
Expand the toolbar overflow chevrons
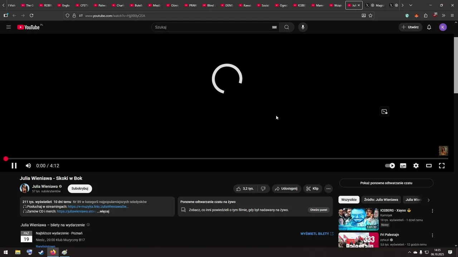click(x=443, y=15)
